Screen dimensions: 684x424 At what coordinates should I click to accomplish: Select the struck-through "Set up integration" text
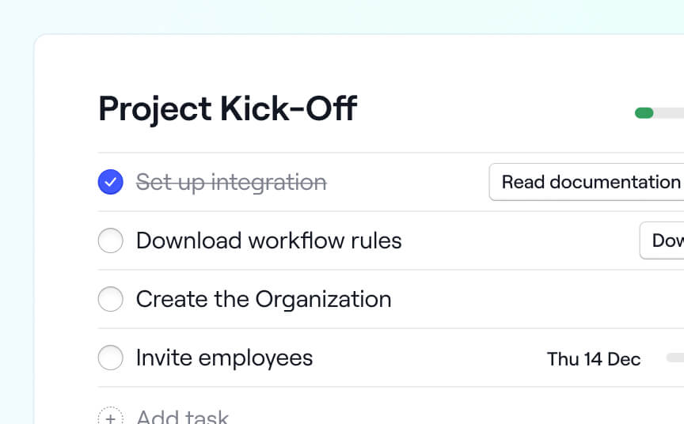(231, 182)
